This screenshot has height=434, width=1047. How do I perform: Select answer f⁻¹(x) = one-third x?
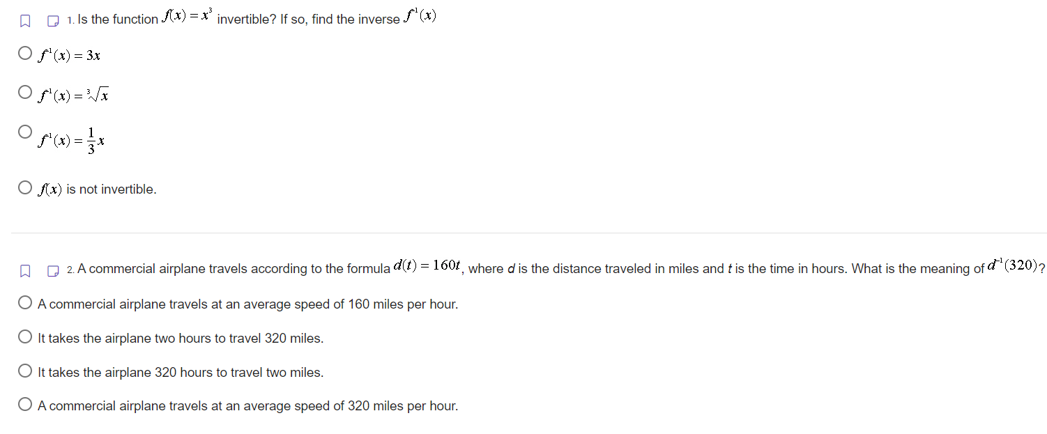coord(24,131)
